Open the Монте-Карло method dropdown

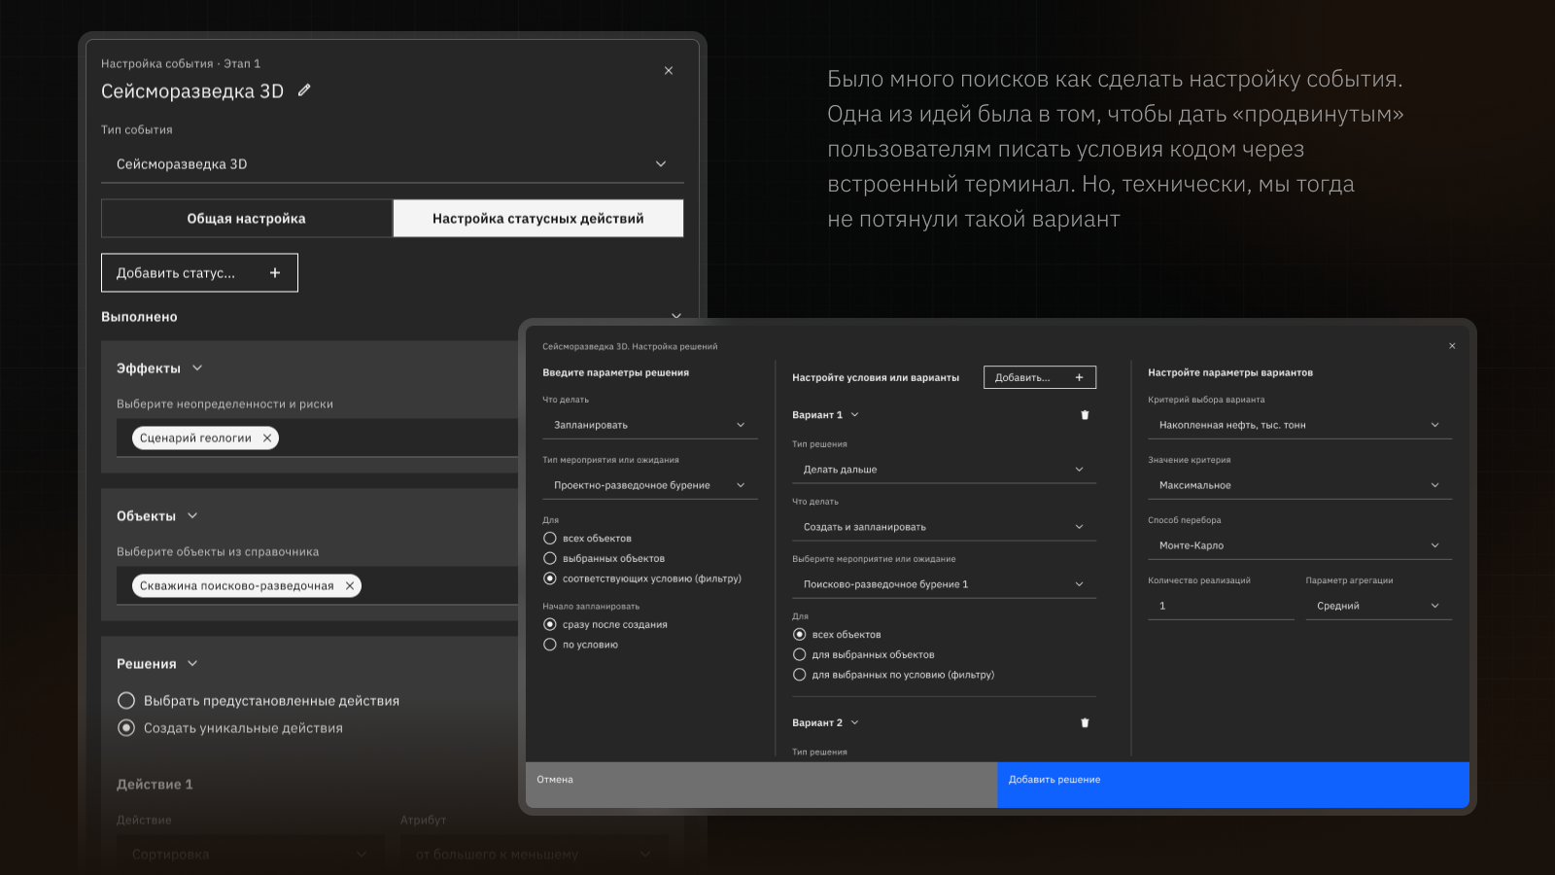pos(1300,545)
